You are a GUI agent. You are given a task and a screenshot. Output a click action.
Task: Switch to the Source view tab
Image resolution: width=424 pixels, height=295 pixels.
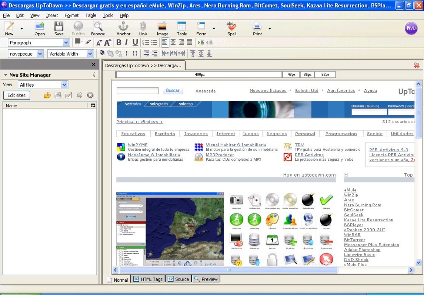coord(178,279)
